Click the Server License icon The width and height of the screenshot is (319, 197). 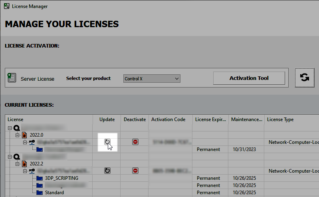tap(12, 78)
